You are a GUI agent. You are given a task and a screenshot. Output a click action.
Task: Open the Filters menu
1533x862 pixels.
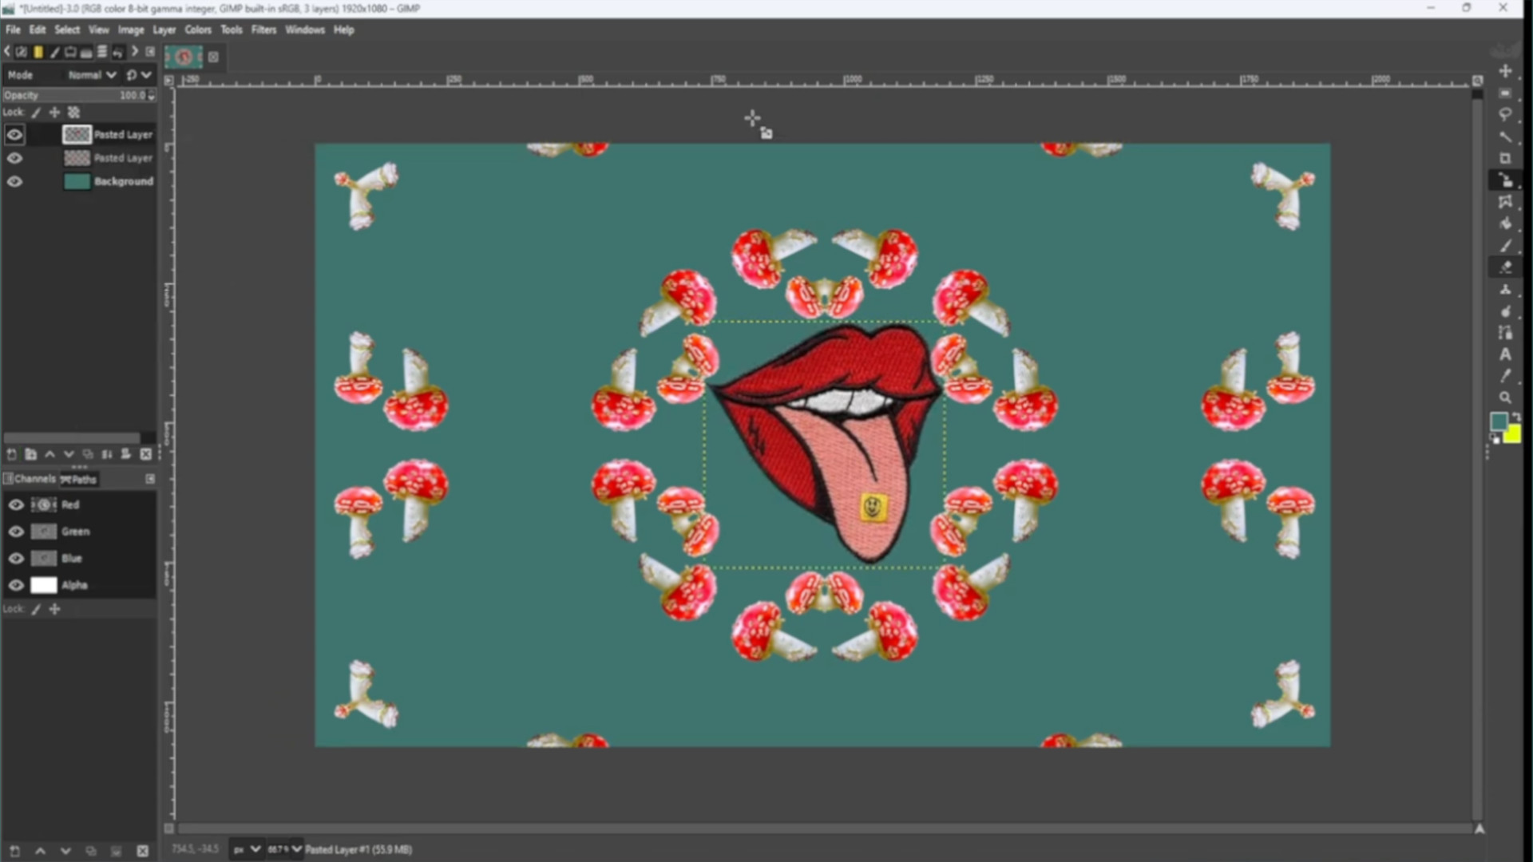point(263,30)
